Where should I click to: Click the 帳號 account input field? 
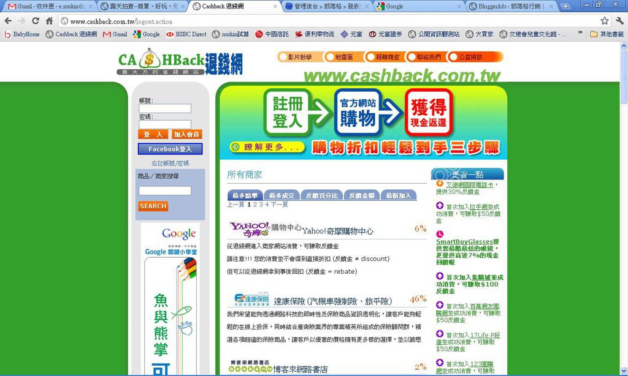pos(165,108)
